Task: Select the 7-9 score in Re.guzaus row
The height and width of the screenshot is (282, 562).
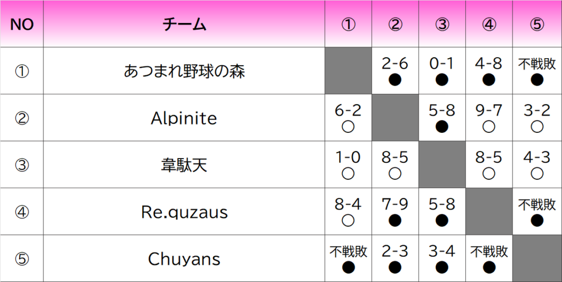Action: [395, 205]
